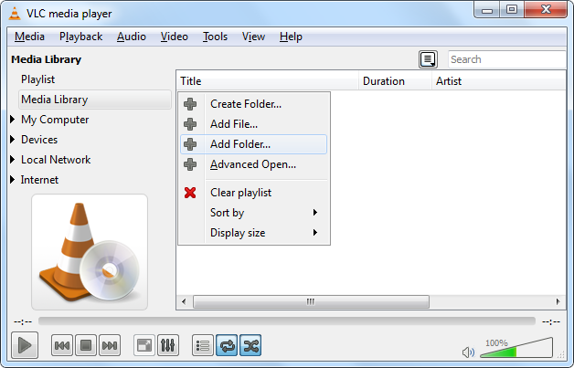
Task: Toggle fullscreen video mode icon
Action: pyautogui.click(x=144, y=345)
